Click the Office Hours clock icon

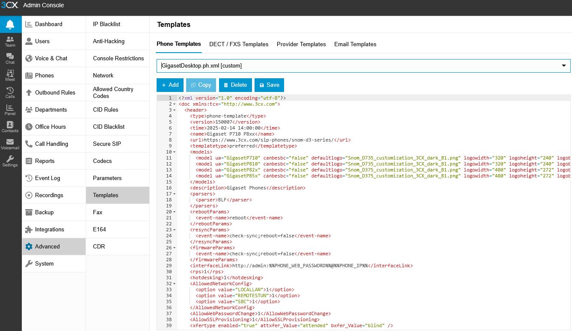(29, 127)
